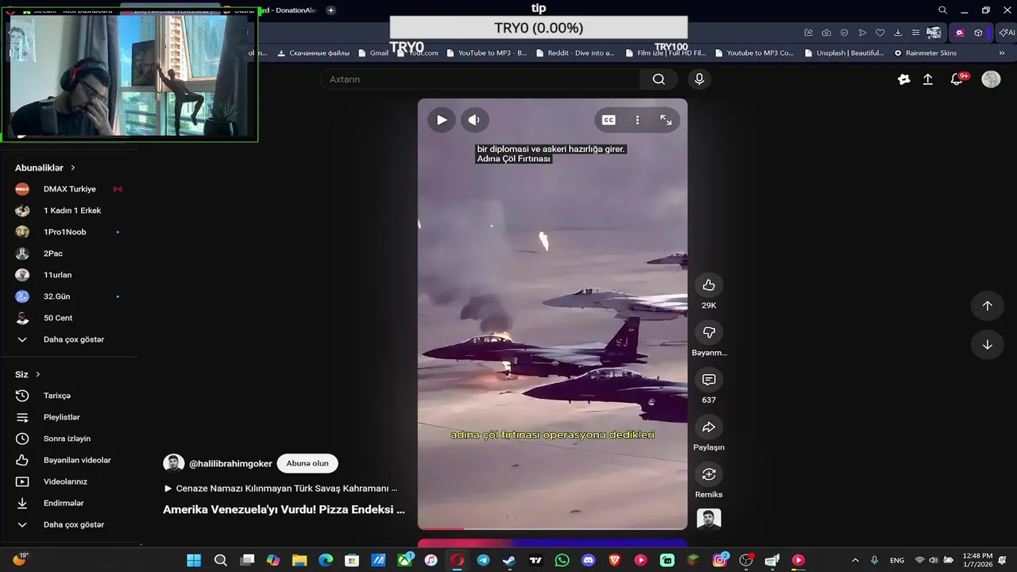This screenshot has width=1017, height=572.
Task: Open the @halilibrahimgoker channel link
Action: click(230, 463)
